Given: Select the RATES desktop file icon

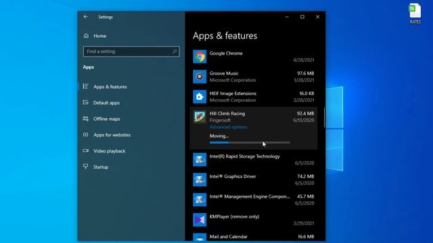Looking at the screenshot, I should tap(415, 13).
